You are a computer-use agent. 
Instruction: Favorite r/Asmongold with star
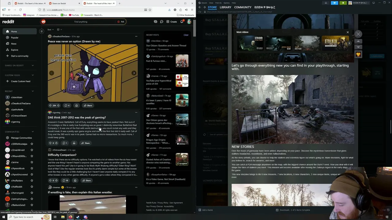pos(32,193)
